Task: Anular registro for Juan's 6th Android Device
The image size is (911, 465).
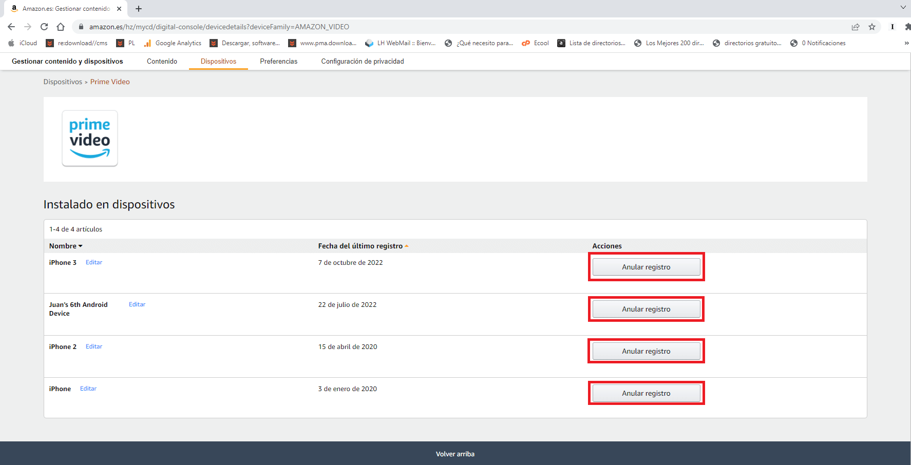Action: (646, 309)
